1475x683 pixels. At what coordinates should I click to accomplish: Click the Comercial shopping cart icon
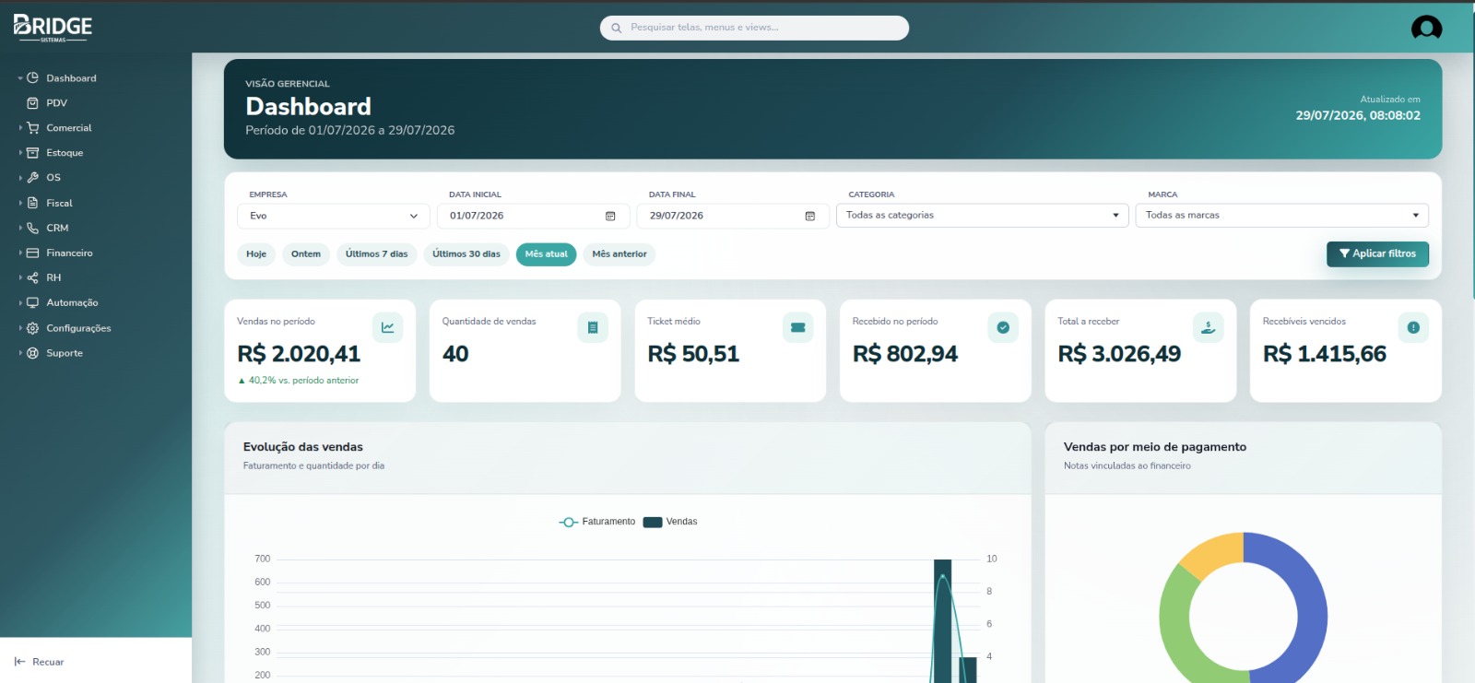[32, 128]
